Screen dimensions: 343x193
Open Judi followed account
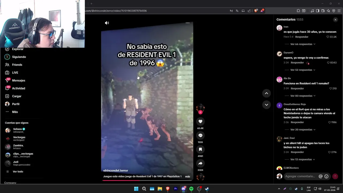click(x=21, y=163)
